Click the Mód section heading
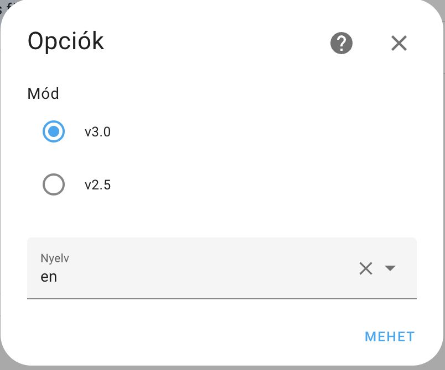445x370 pixels. point(43,94)
